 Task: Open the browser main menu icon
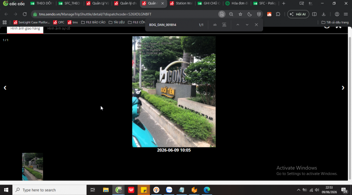coord(346,14)
